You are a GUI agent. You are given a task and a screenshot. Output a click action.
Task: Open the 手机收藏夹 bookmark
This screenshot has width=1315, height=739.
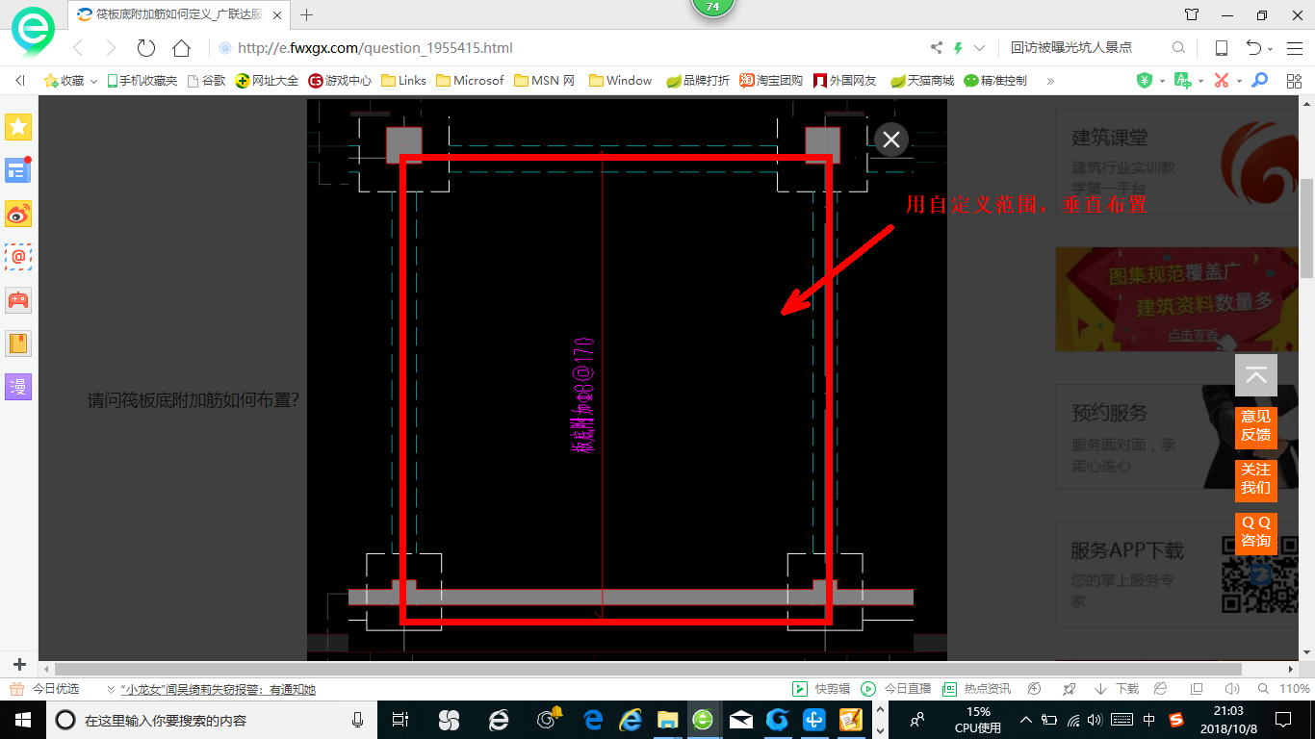pos(142,81)
